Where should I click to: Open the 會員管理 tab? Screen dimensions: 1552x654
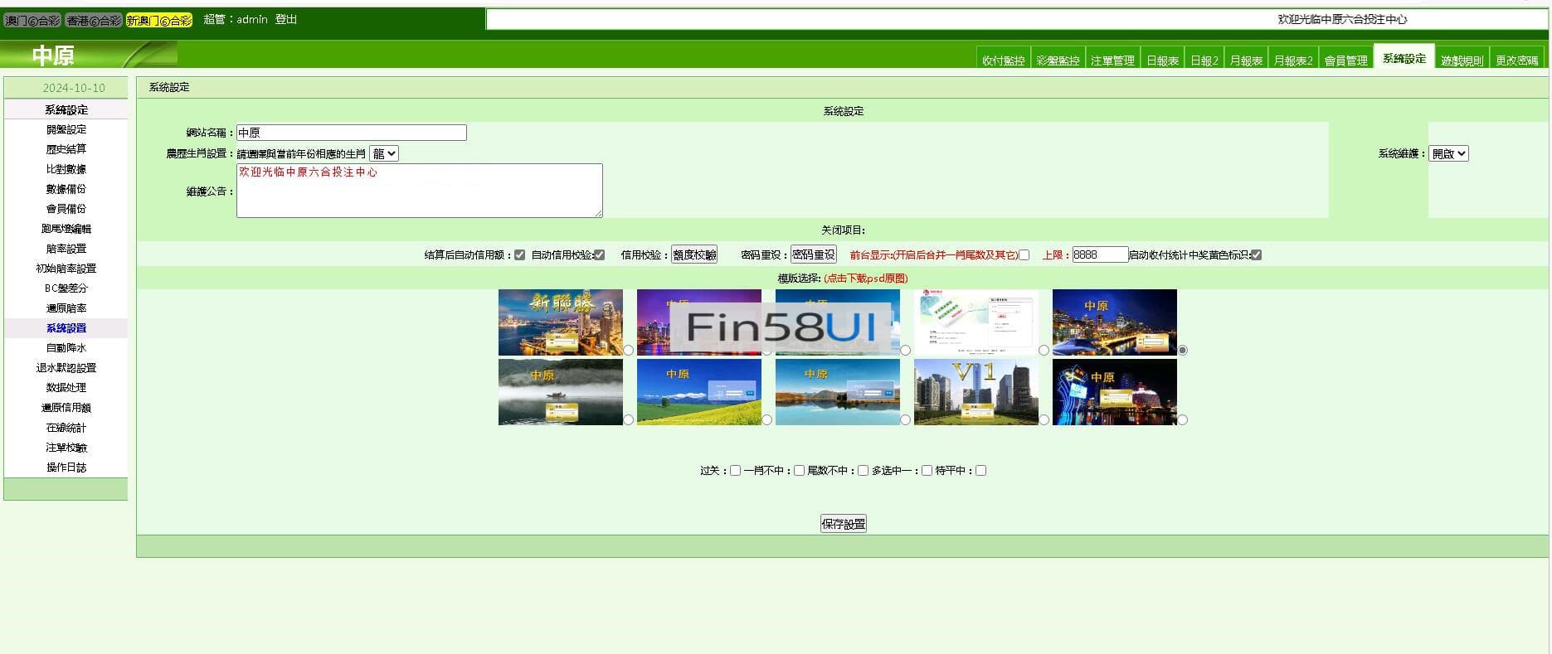[x=1345, y=61]
